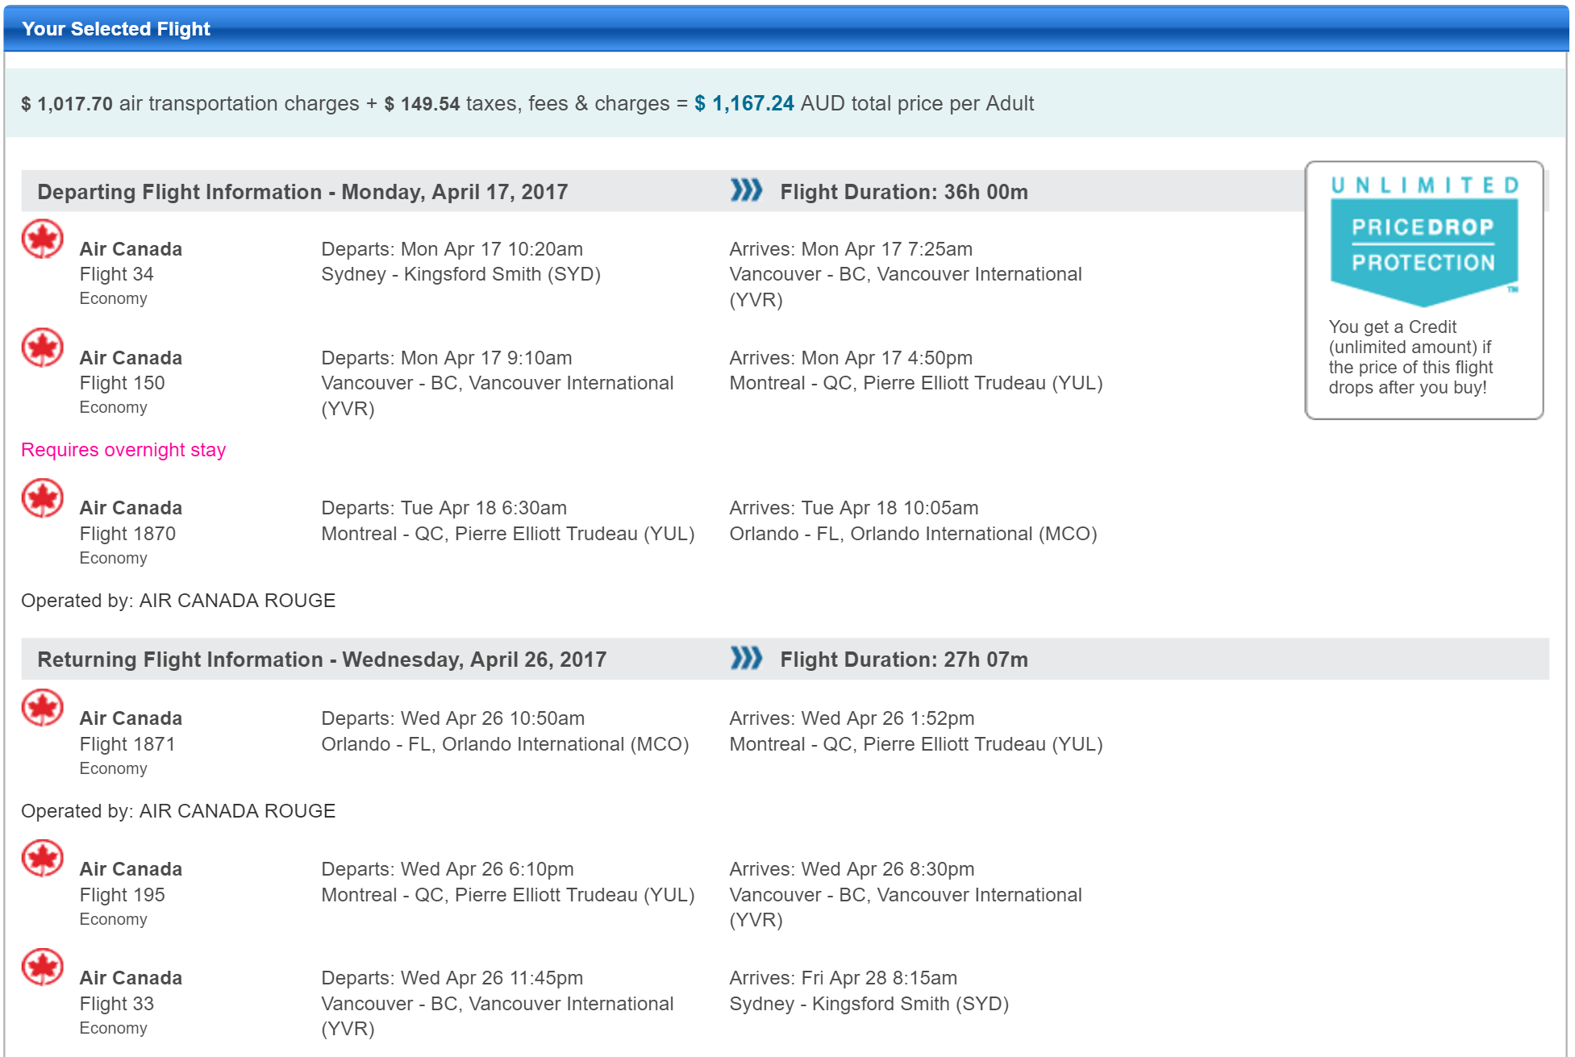The image size is (1575, 1057).
Task: Click 'Flight Duration: 27h 07m' text
Action: pos(904,660)
